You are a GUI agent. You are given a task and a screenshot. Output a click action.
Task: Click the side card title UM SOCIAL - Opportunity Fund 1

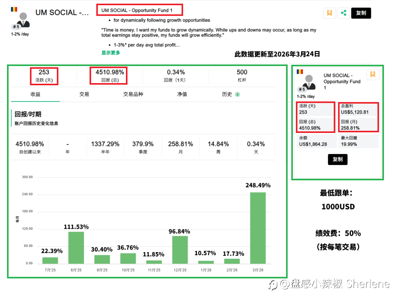342,81
